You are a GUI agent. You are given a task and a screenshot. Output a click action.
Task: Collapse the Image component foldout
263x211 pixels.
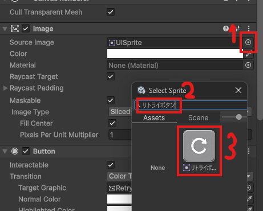(5, 29)
